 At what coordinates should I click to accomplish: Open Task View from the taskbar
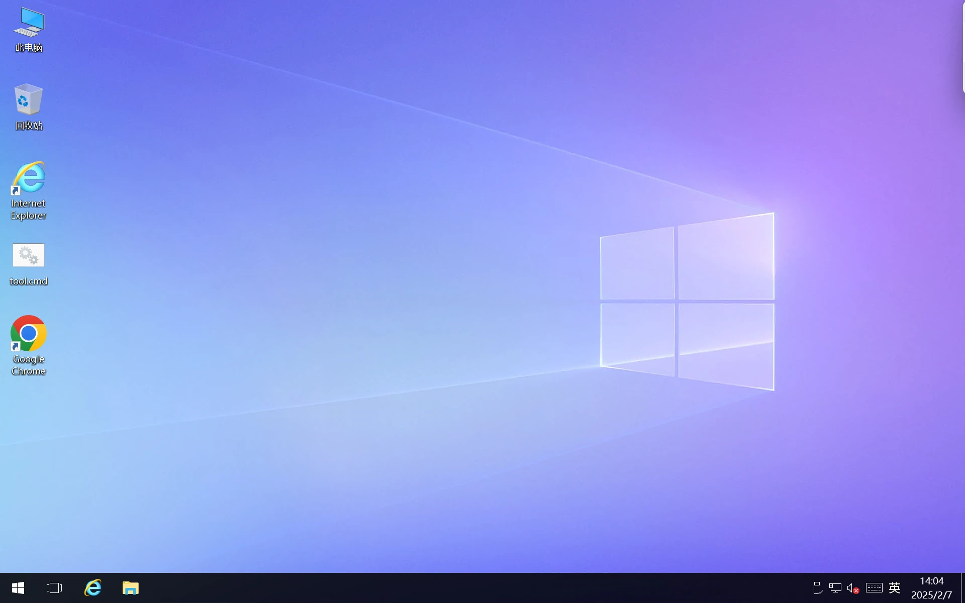(x=54, y=588)
